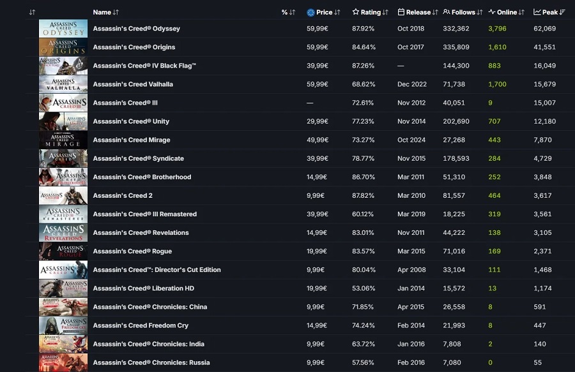Click the Assassin's Creed Revelations cover image
The height and width of the screenshot is (372, 575).
coord(63,233)
